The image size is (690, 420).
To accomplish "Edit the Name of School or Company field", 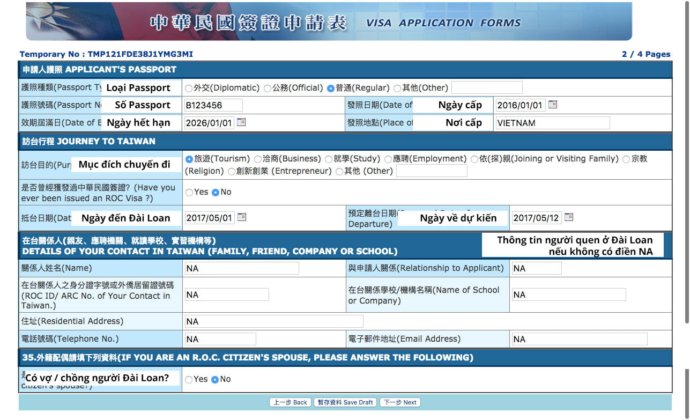I will coord(569,294).
